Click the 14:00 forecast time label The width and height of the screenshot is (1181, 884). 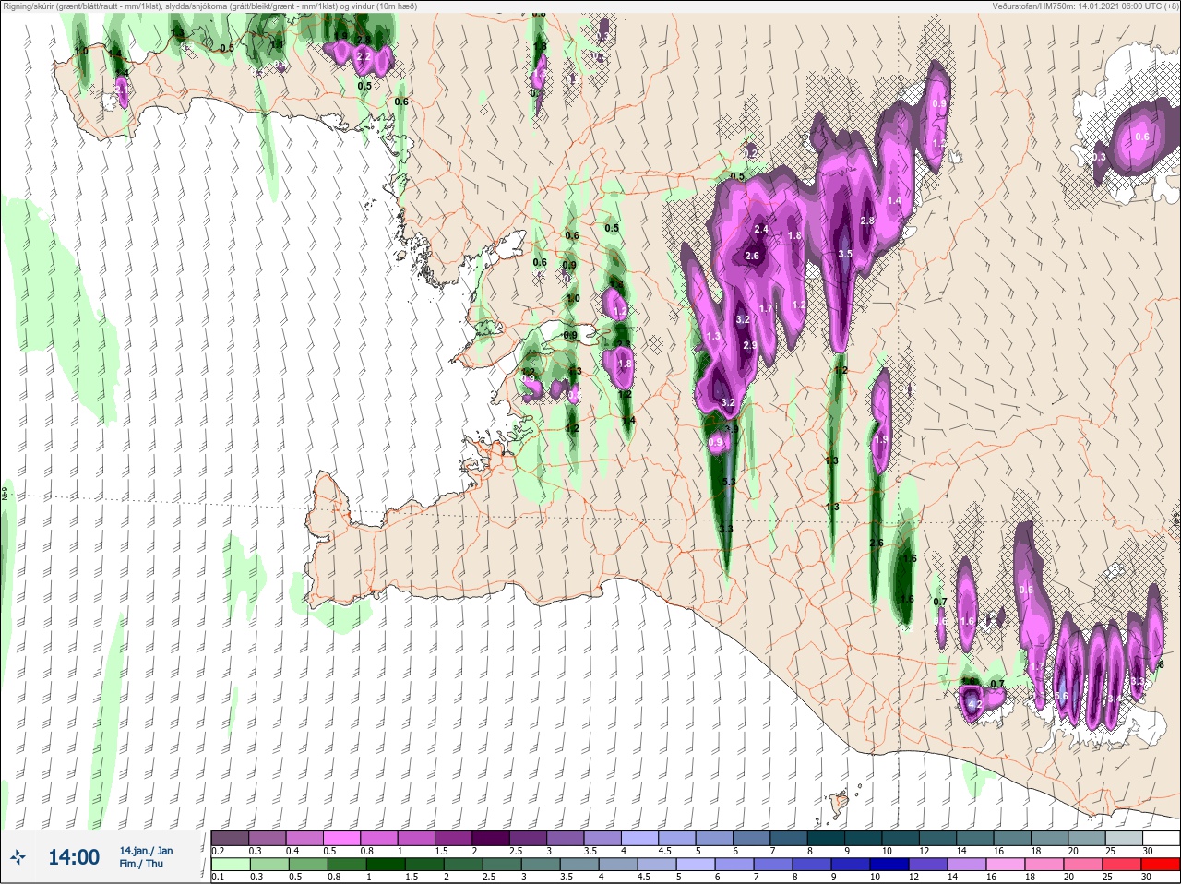(74, 857)
